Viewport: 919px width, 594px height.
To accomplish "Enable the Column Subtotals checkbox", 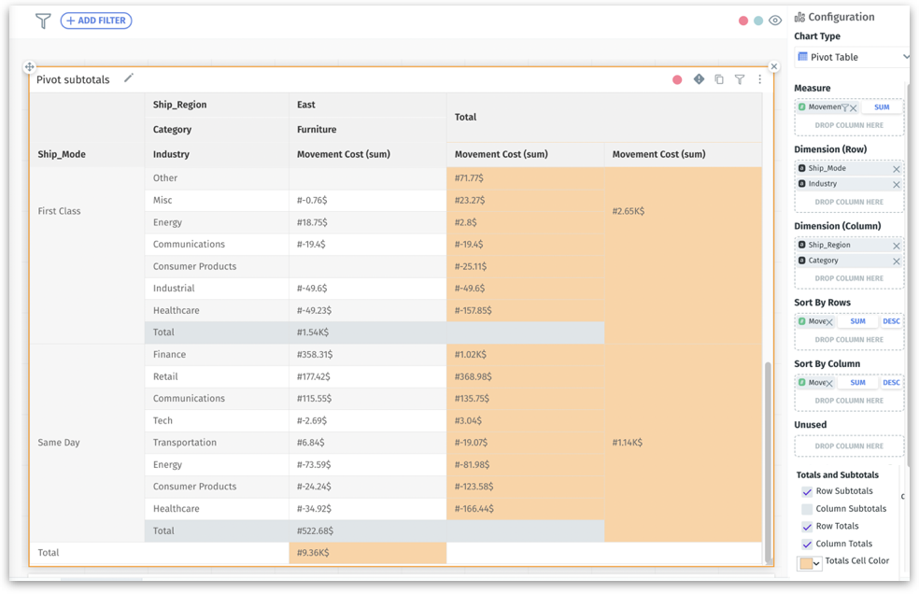I will coord(807,509).
